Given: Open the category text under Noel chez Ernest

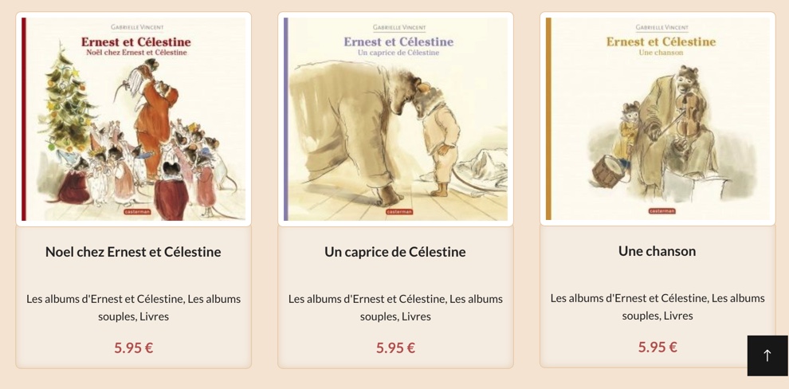Looking at the screenshot, I should [133, 308].
